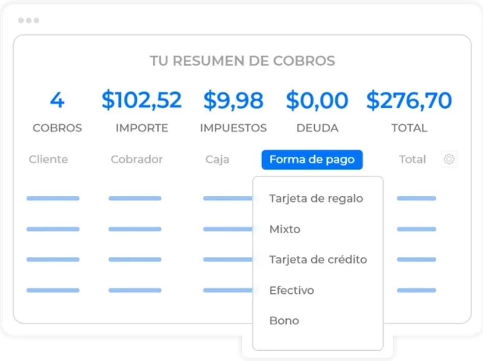Image resolution: width=483 pixels, height=361 pixels.
Task: Click the first window dot at top-left
Action: point(21,20)
